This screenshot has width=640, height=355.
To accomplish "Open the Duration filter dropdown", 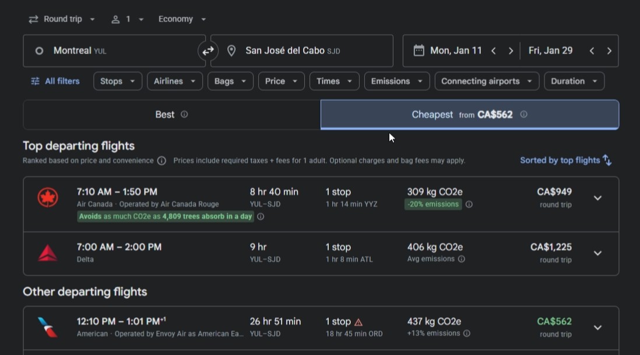I will pos(574,81).
